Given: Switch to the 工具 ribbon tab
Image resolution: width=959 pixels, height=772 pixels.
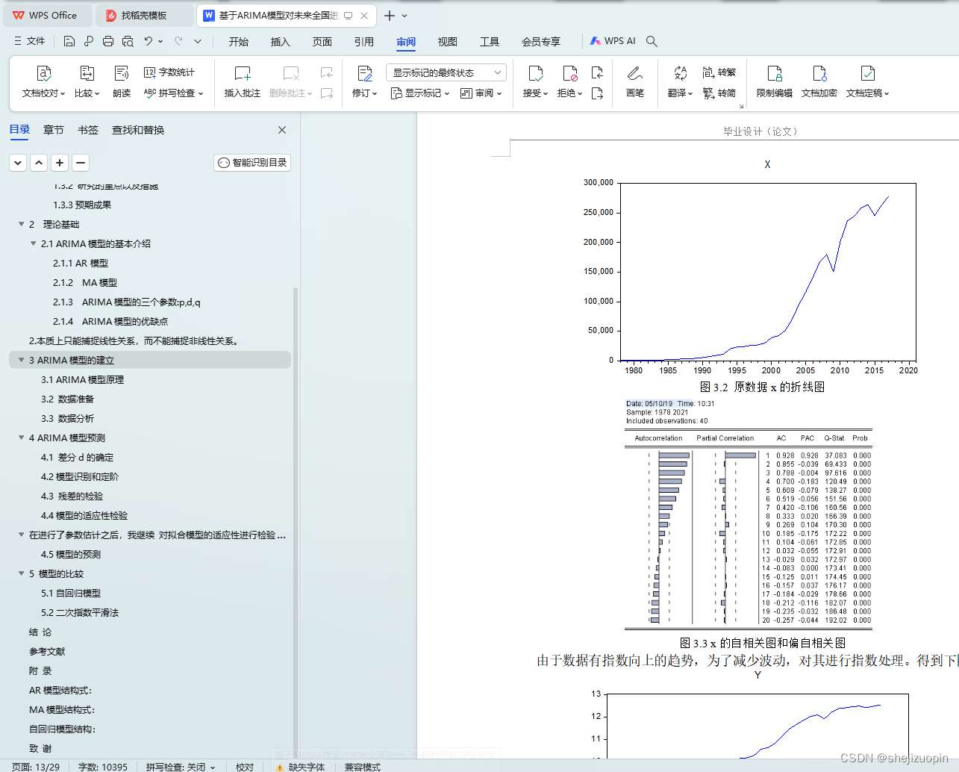Looking at the screenshot, I should point(490,42).
